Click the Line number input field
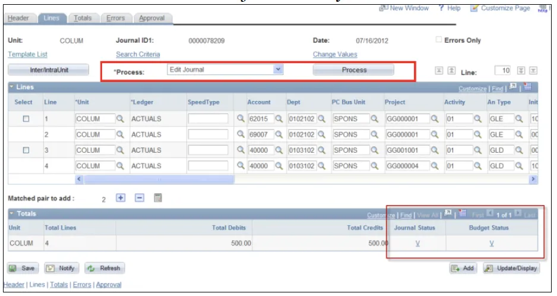557x296 pixels. coord(502,71)
